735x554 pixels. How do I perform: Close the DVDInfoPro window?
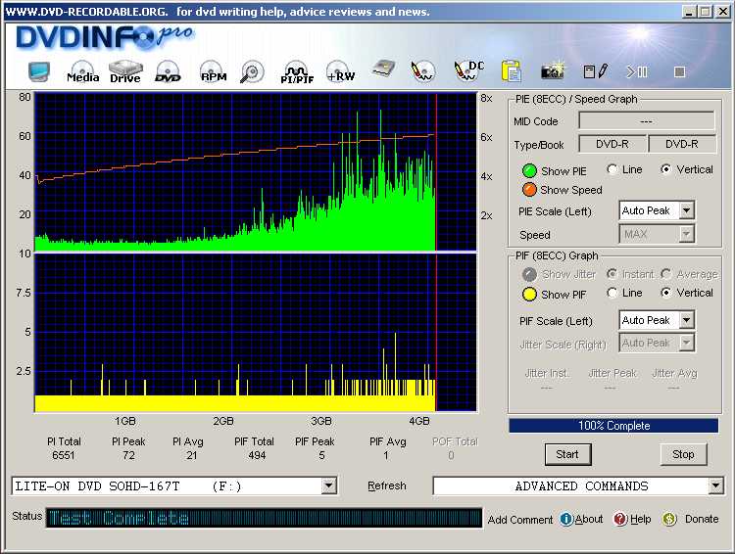click(x=723, y=12)
